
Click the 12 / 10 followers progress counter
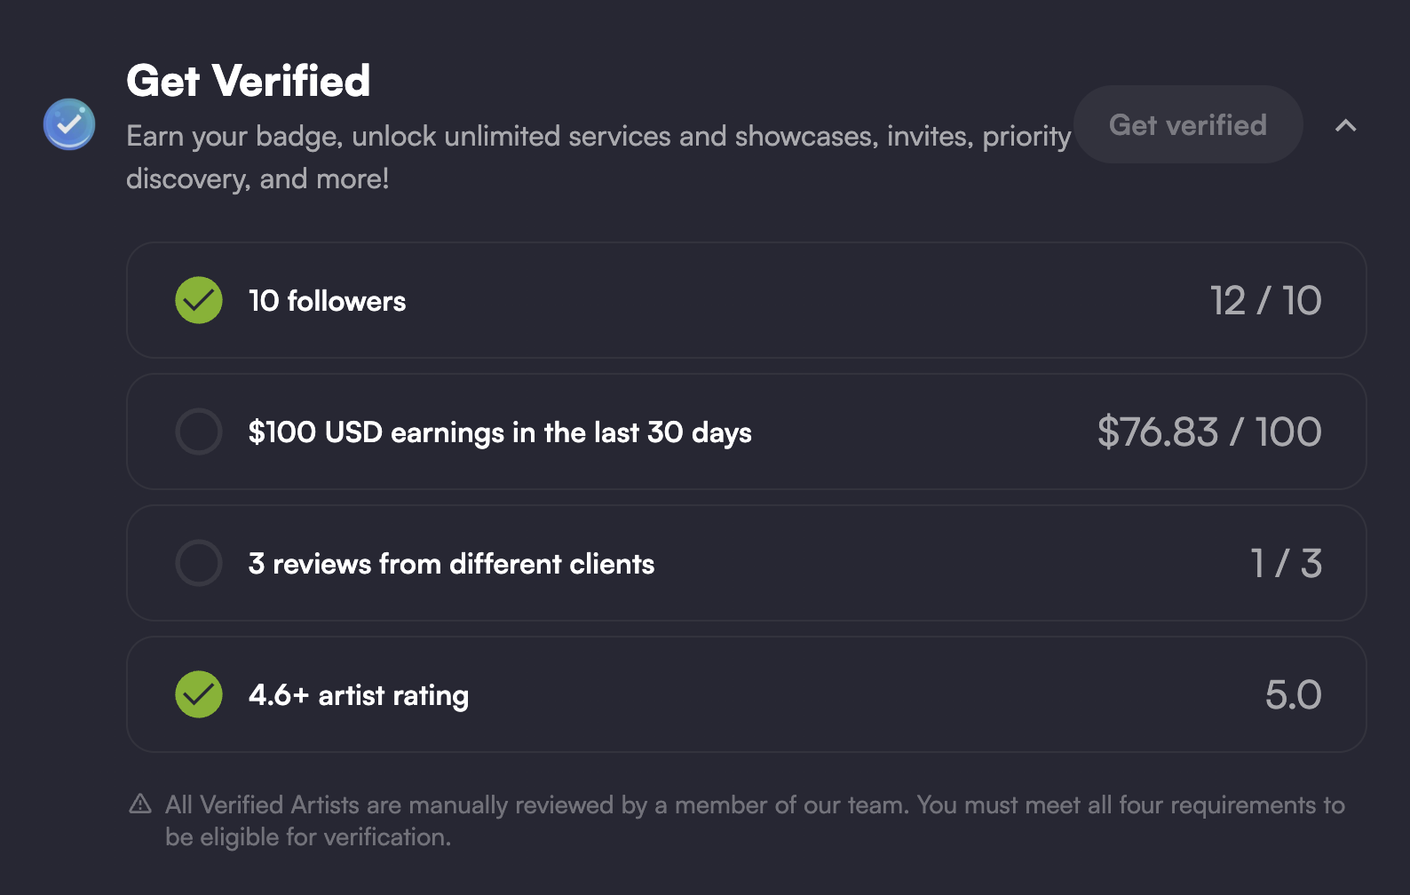[x=1266, y=301]
